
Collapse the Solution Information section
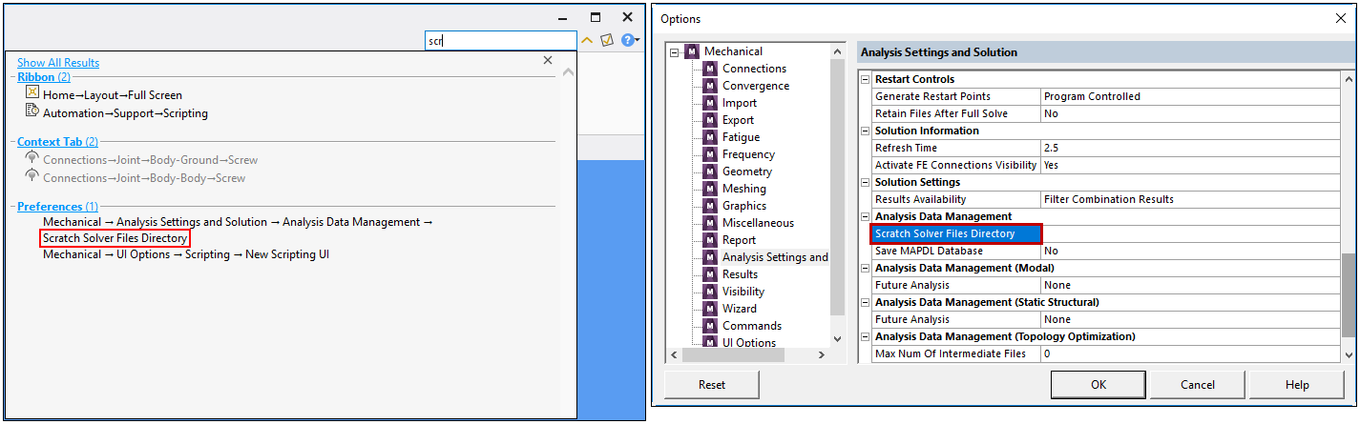[866, 131]
